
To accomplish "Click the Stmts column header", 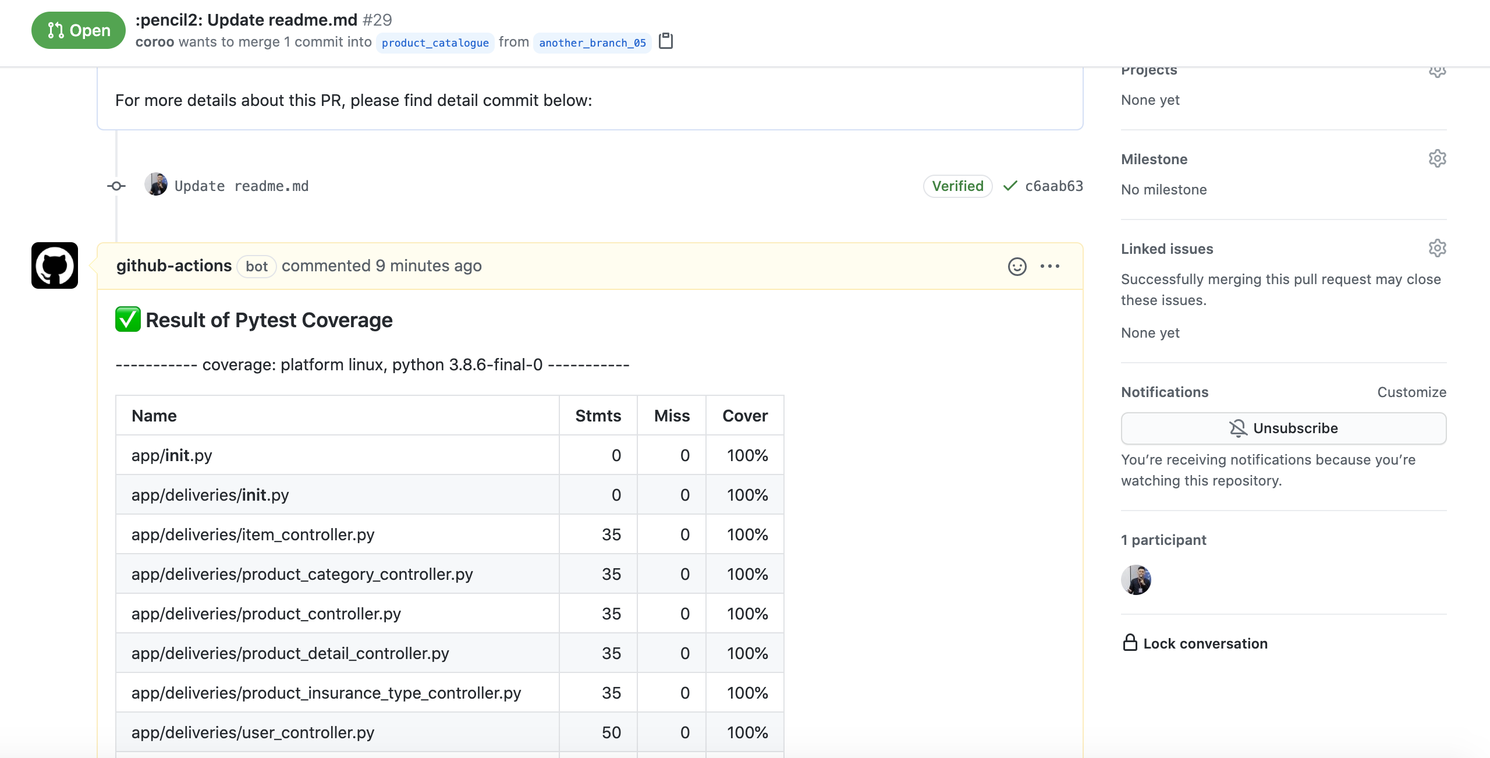I will click(598, 416).
